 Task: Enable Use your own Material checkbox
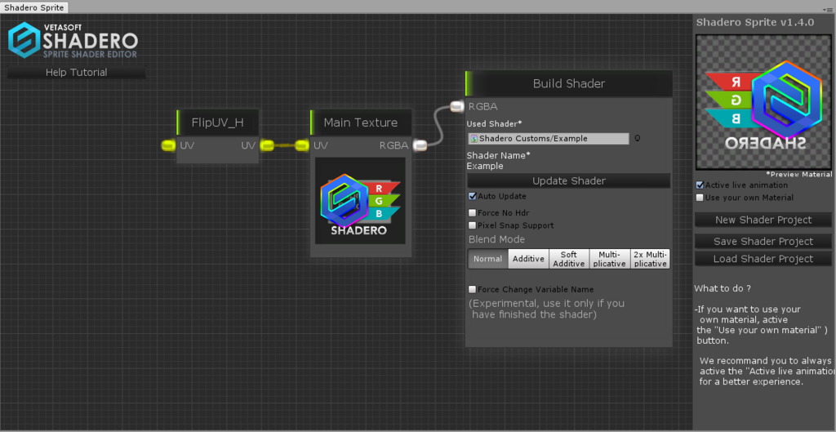pyautogui.click(x=700, y=198)
